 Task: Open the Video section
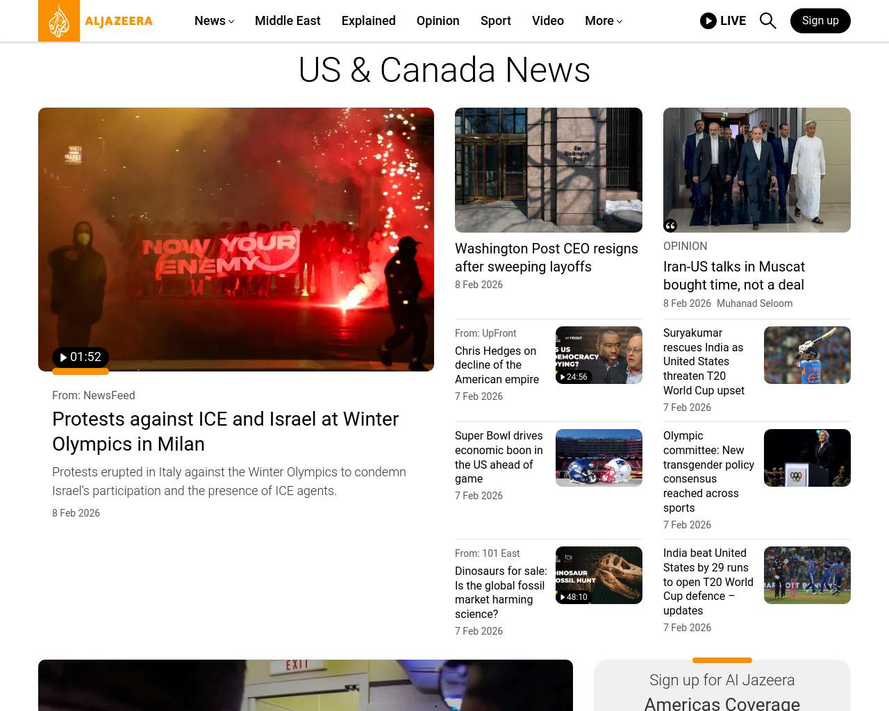548,21
